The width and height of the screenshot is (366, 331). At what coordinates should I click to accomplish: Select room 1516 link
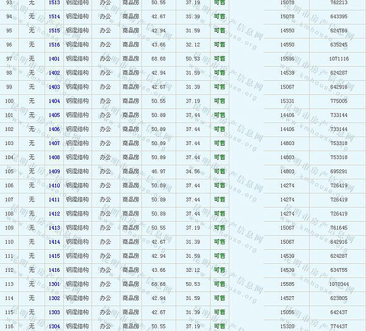pyautogui.click(x=54, y=44)
